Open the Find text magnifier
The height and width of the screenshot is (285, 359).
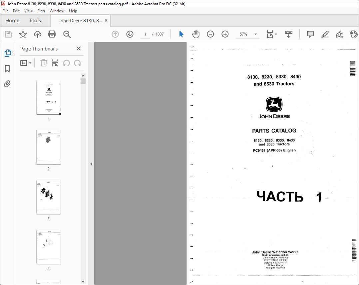point(67,34)
